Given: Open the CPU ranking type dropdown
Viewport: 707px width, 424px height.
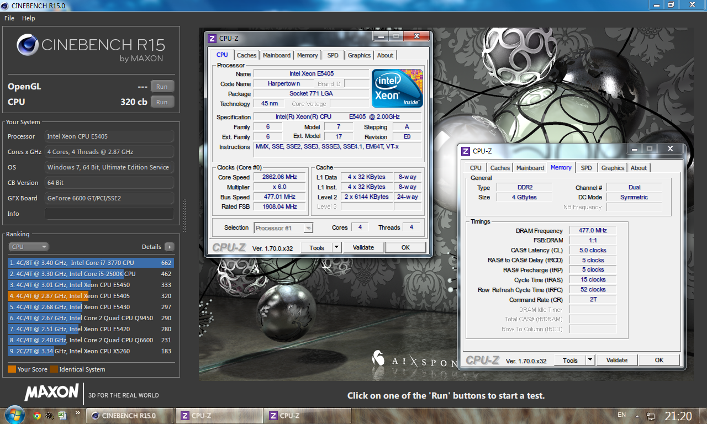Looking at the screenshot, I should point(28,247).
